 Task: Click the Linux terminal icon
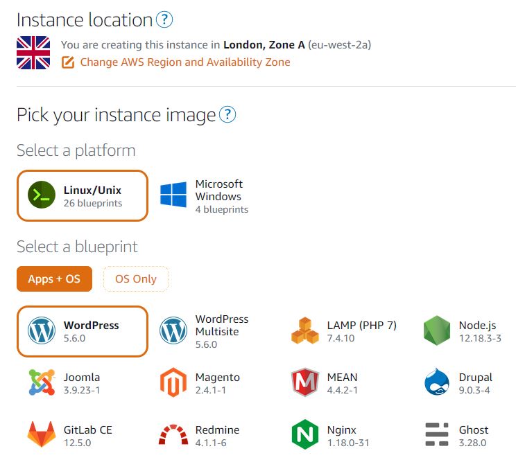pos(42,195)
